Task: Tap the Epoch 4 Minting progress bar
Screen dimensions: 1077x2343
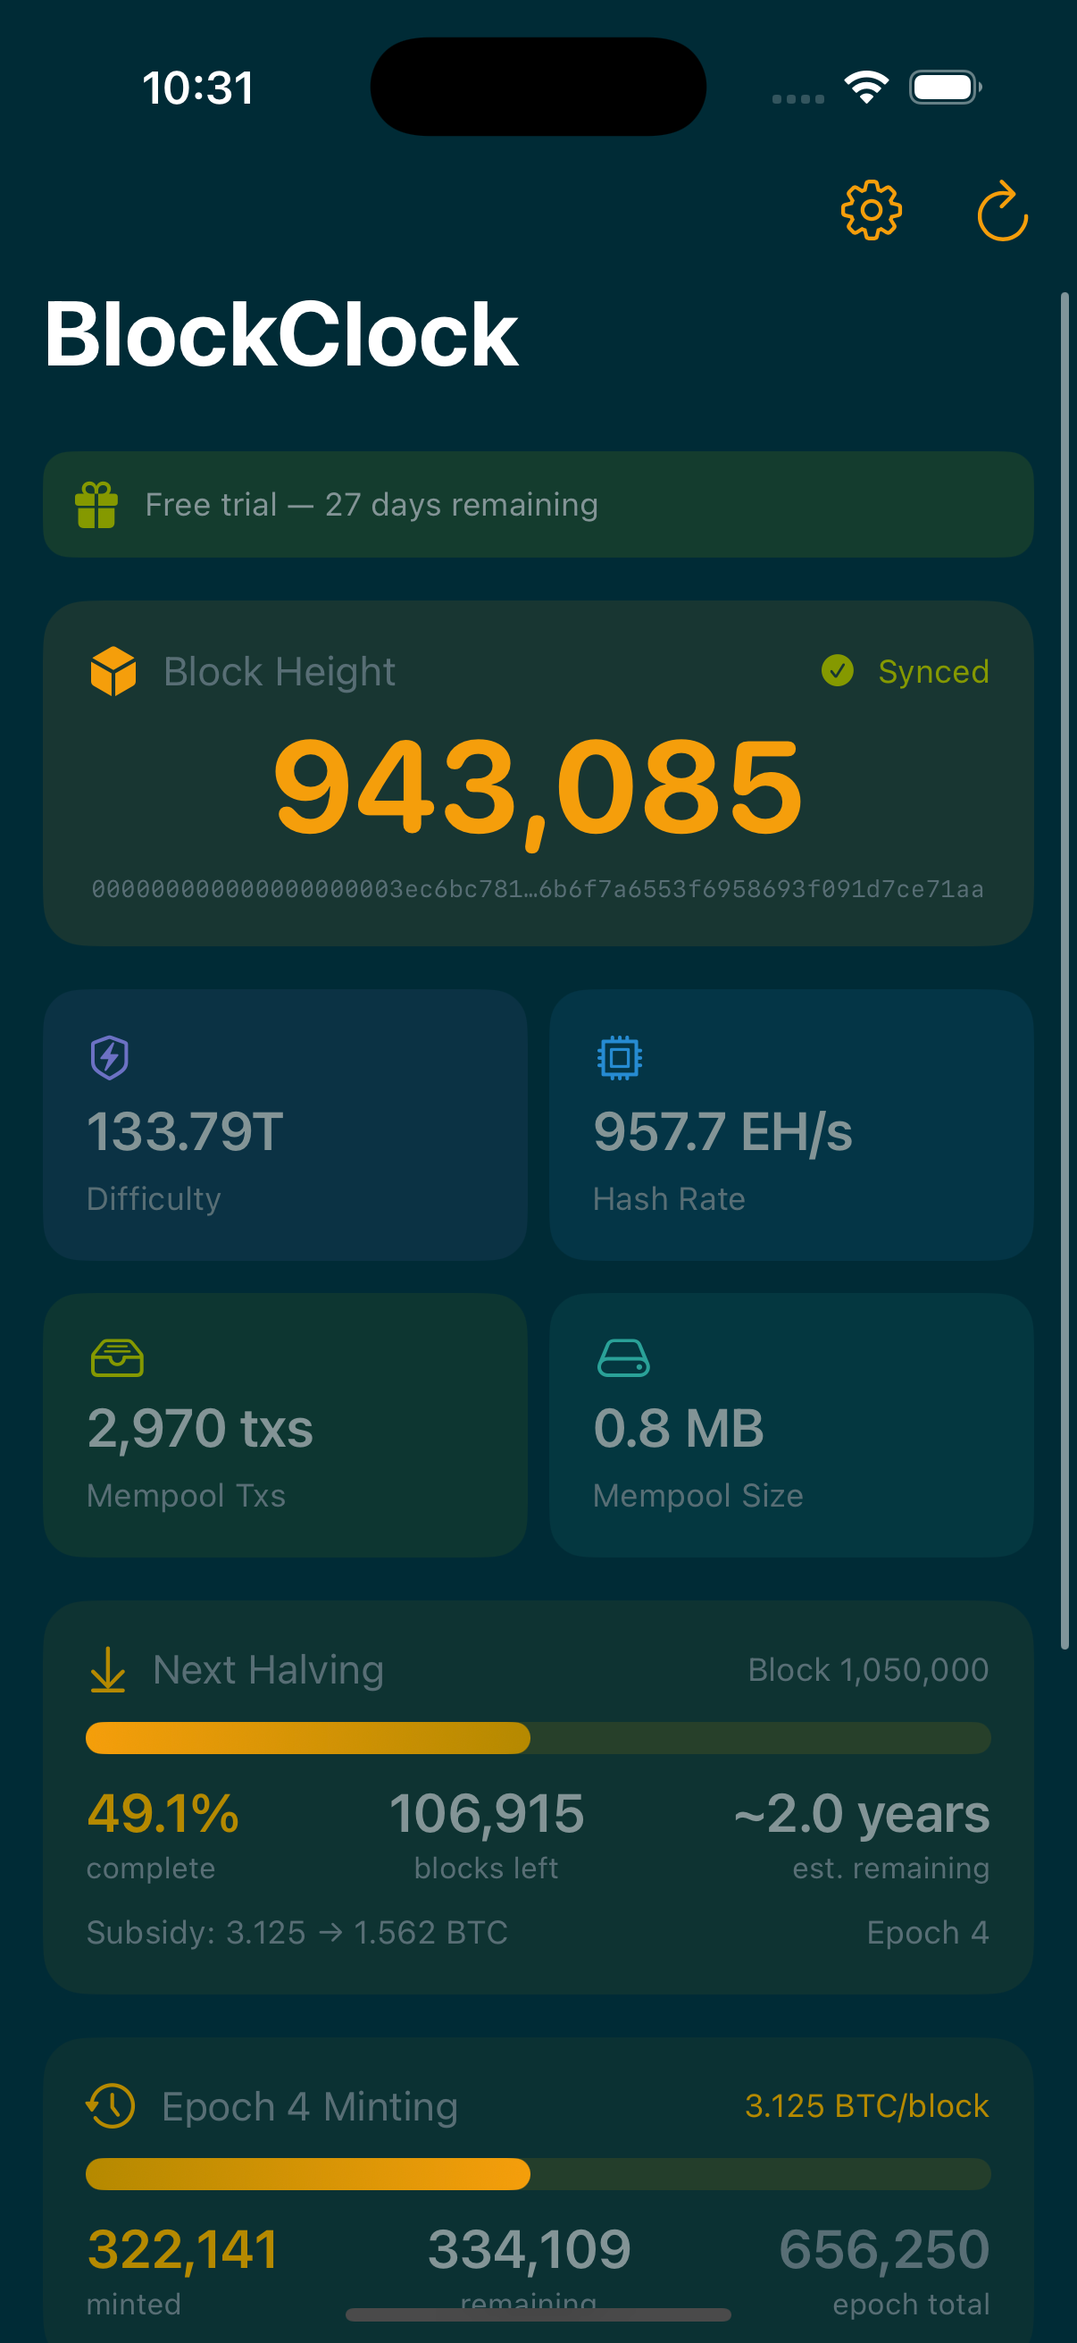Action: 538,2174
